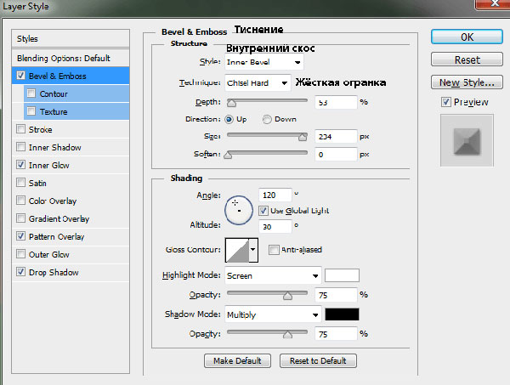Click the Angle value field showing 120
The image size is (510, 385).
(x=275, y=195)
